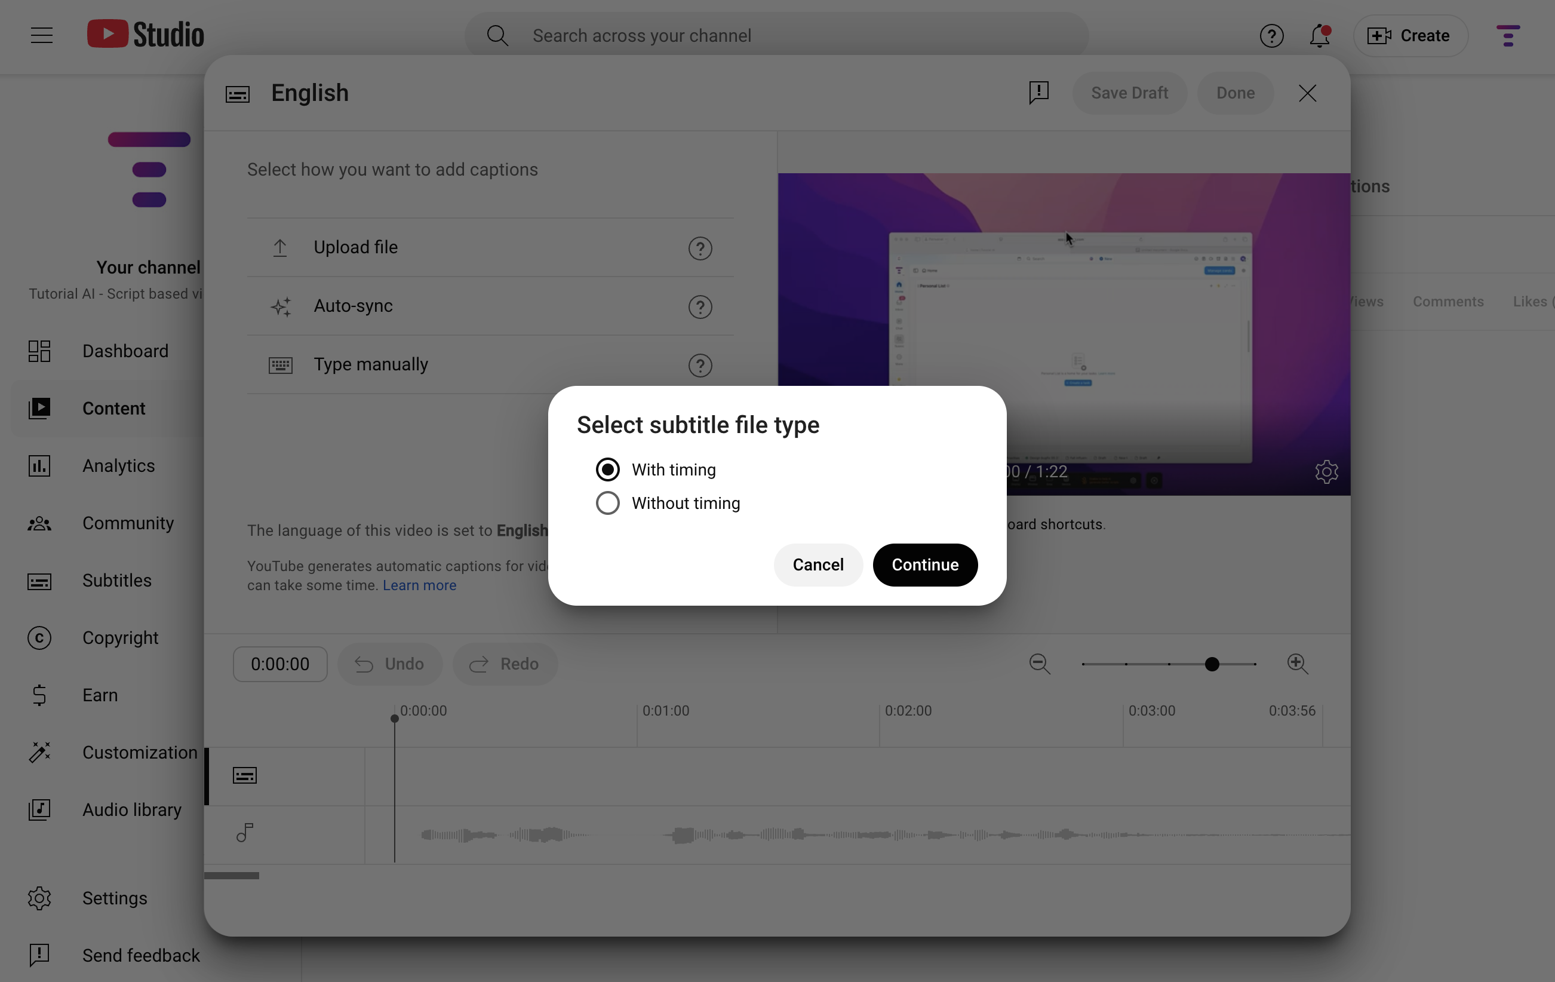Go to Analytics in the sidebar
This screenshot has width=1555, height=982.
[118, 466]
